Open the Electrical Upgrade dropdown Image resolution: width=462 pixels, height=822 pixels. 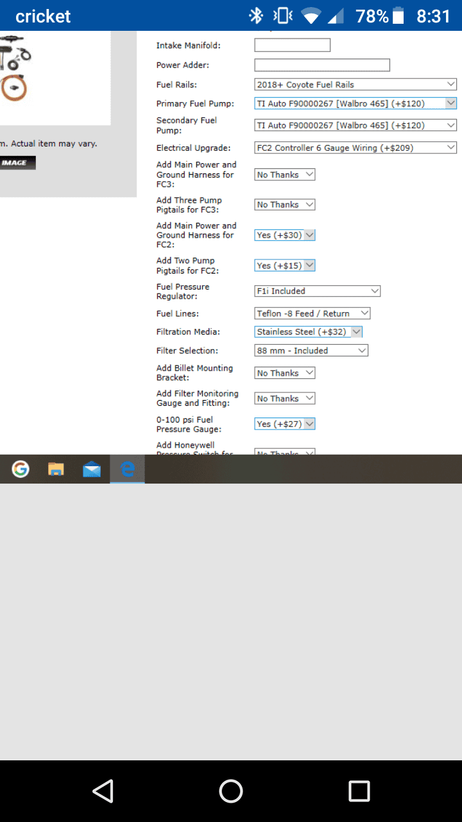[355, 148]
